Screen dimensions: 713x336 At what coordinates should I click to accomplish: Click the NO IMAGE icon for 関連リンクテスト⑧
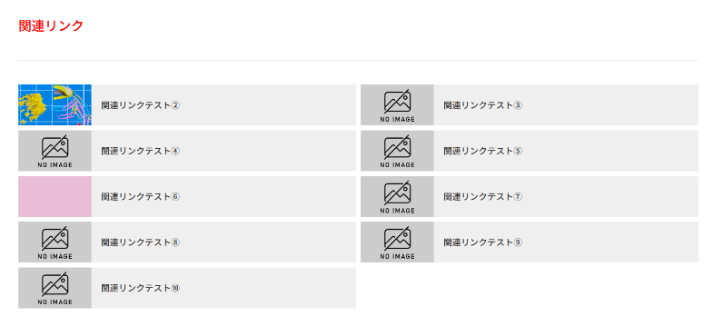click(x=54, y=242)
